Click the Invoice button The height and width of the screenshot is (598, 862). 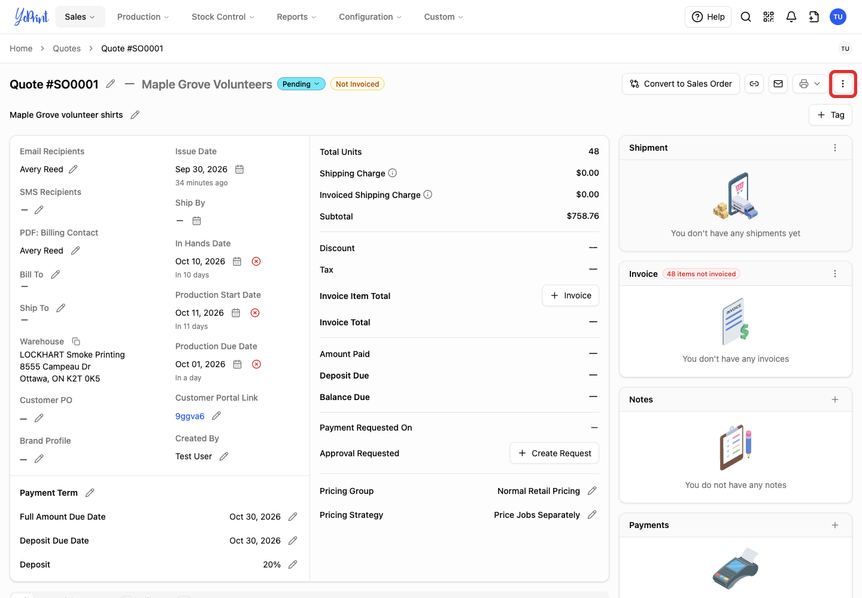pos(570,295)
